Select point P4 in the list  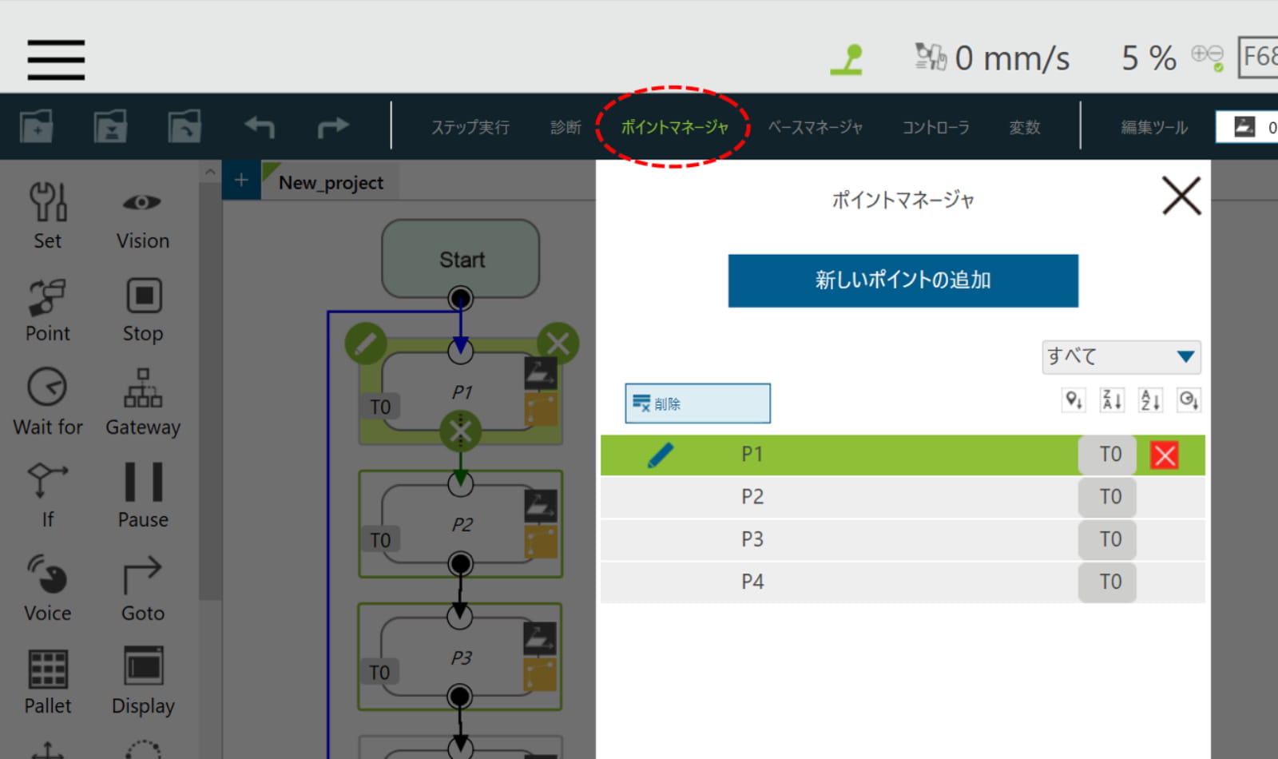(x=903, y=582)
